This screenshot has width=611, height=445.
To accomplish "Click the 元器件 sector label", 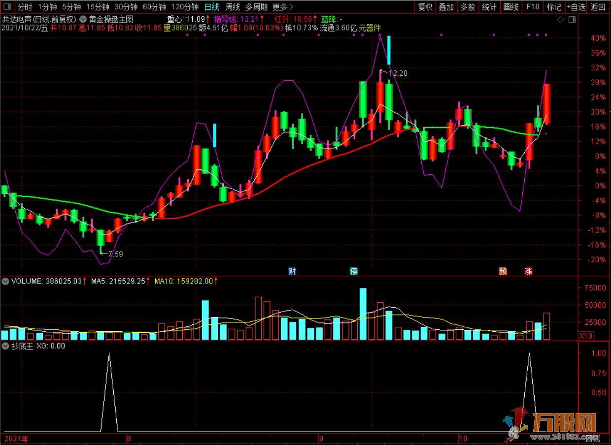I will coord(371,28).
